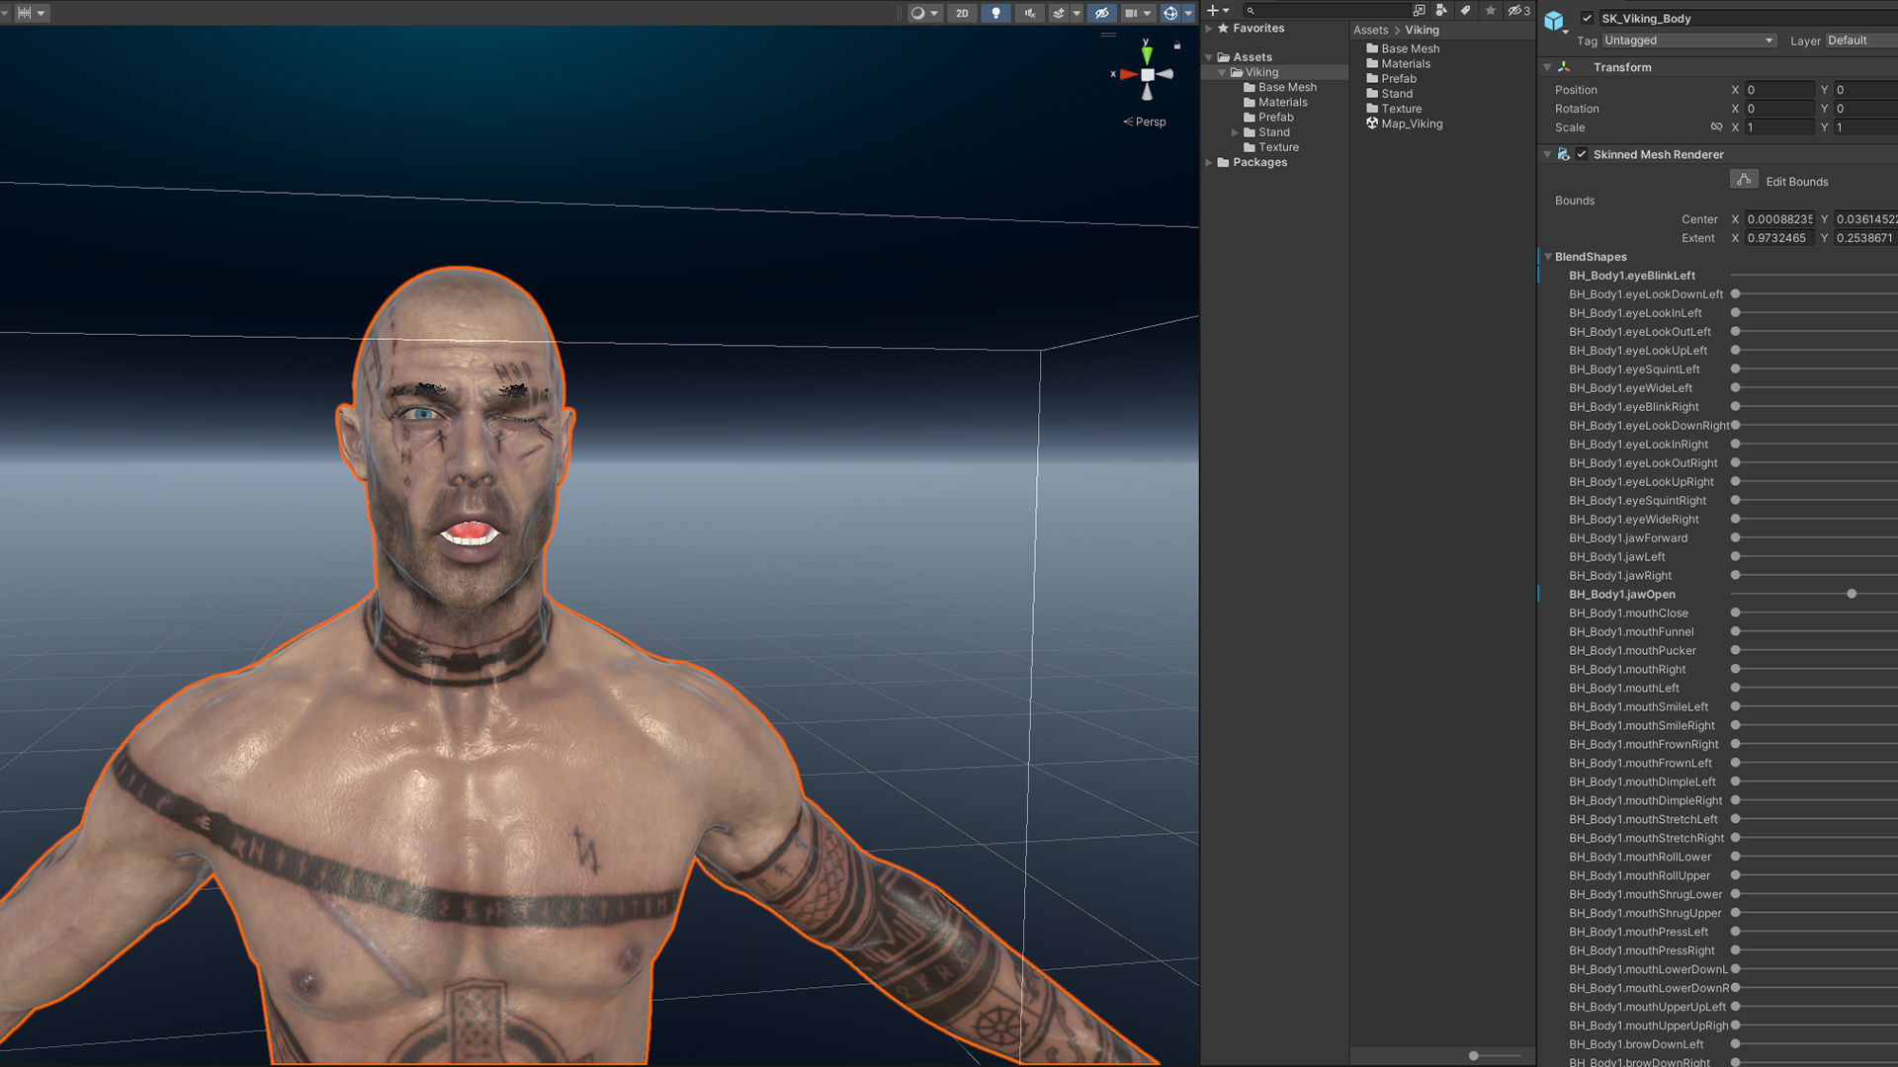Select the Map_Viking scene asset
1898x1067 pixels.
[x=1411, y=123]
